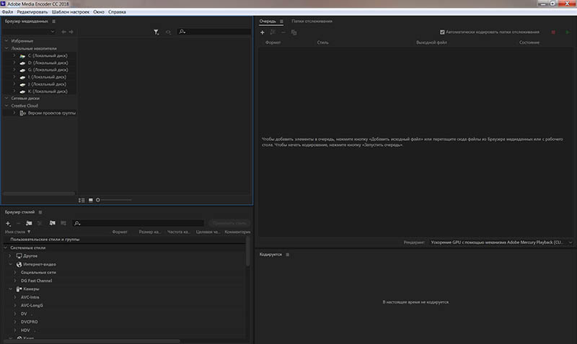The width and height of the screenshot is (577, 344).
Task: Open the Рендерер GPU acceleration dropdown
Action: tap(501, 243)
